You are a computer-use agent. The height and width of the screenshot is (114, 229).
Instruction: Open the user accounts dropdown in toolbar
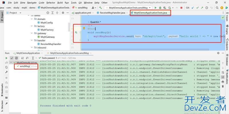point(94,8)
